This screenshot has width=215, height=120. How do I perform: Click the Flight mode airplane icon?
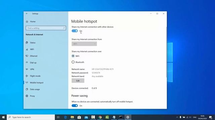(27, 76)
